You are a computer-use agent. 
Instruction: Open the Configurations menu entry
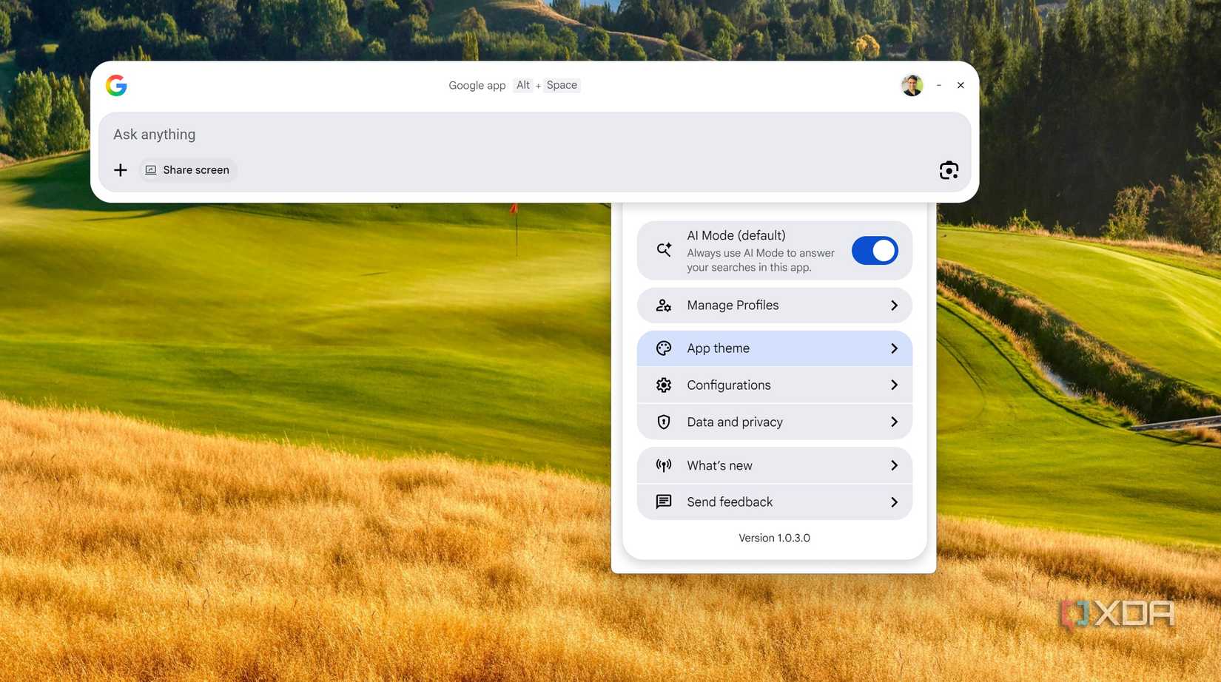[x=774, y=385]
